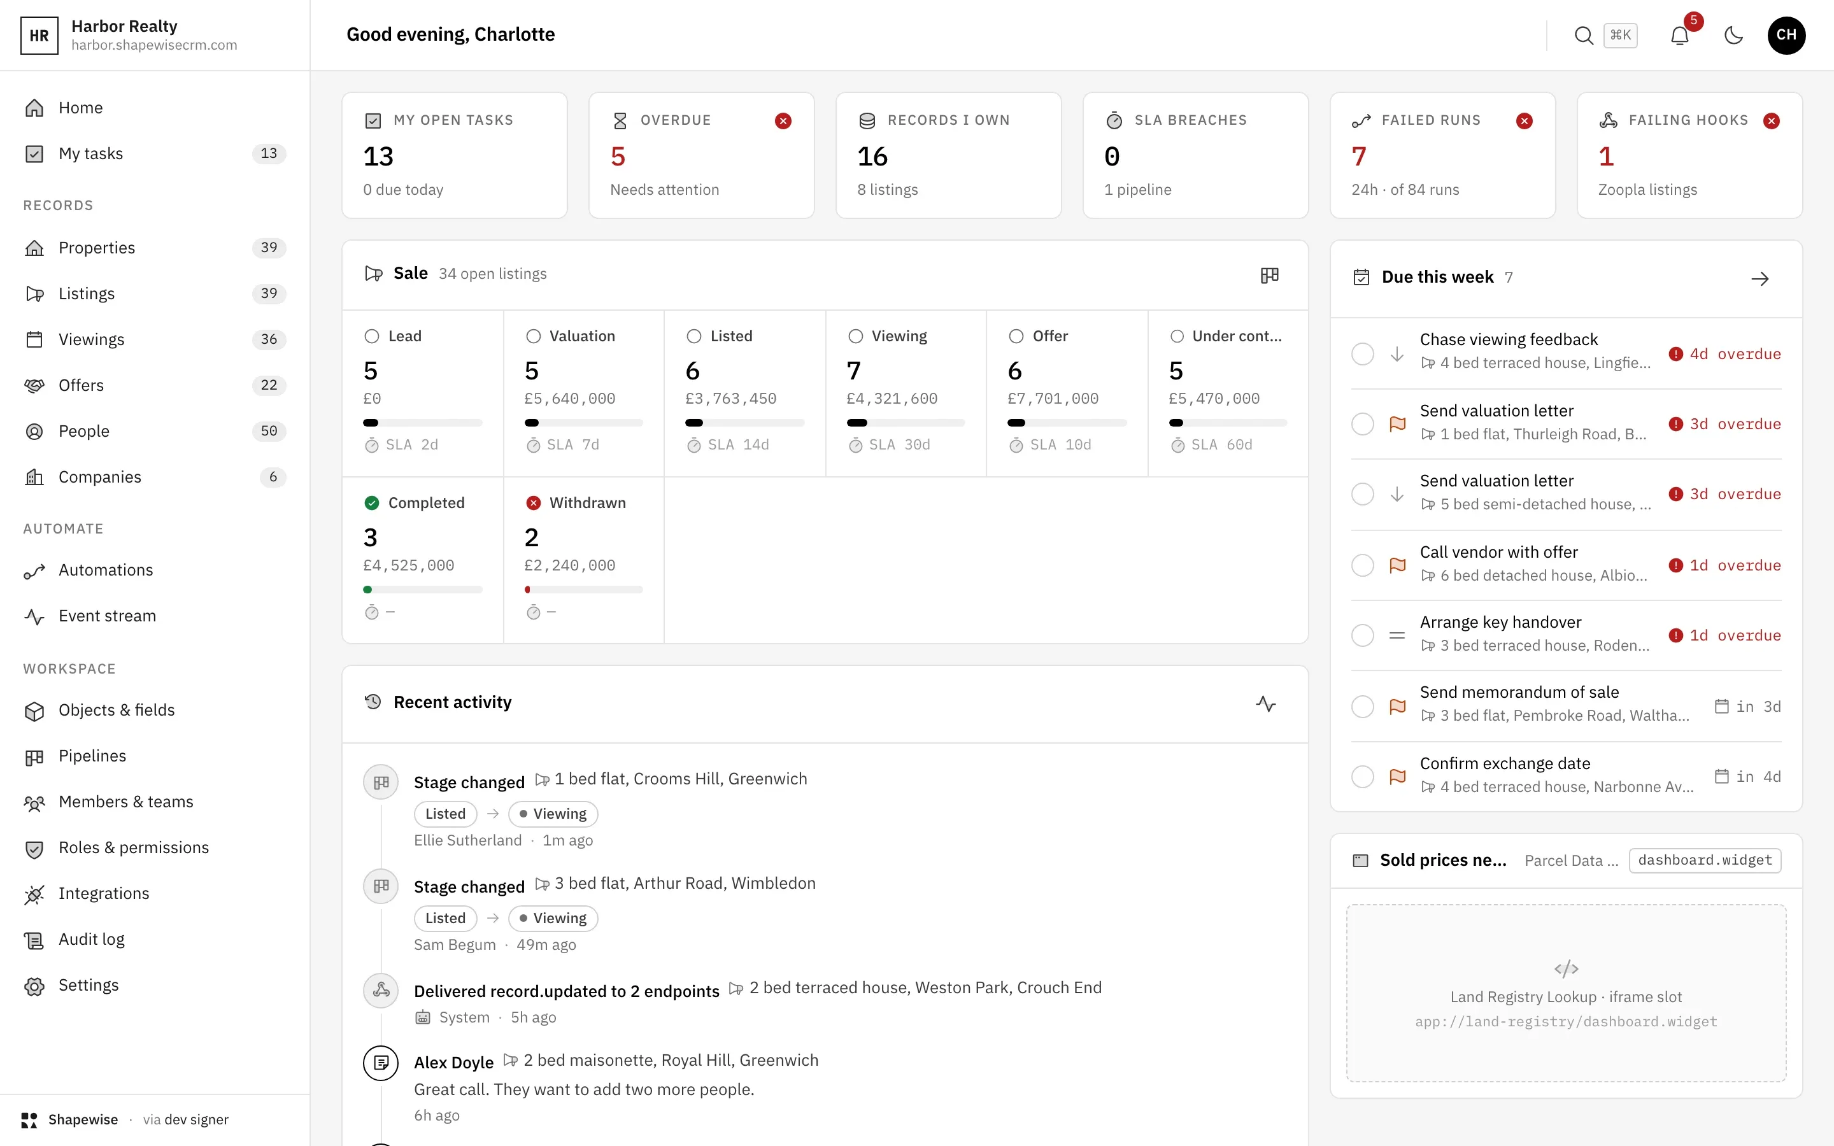Open Records I Own stat card
Image resolution: width=1834 pixels, height=1146 pixels.
[948, 155]
